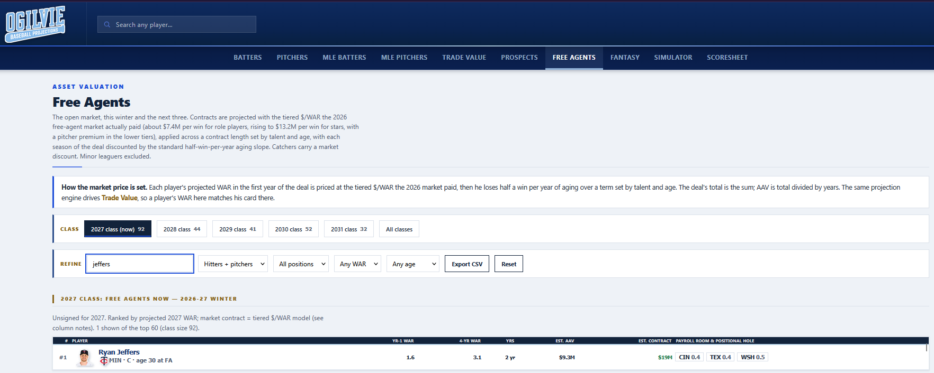Open the Hitters + pitchers dropdown
This screenshot has width=934, height=373.
coord(233,264)
